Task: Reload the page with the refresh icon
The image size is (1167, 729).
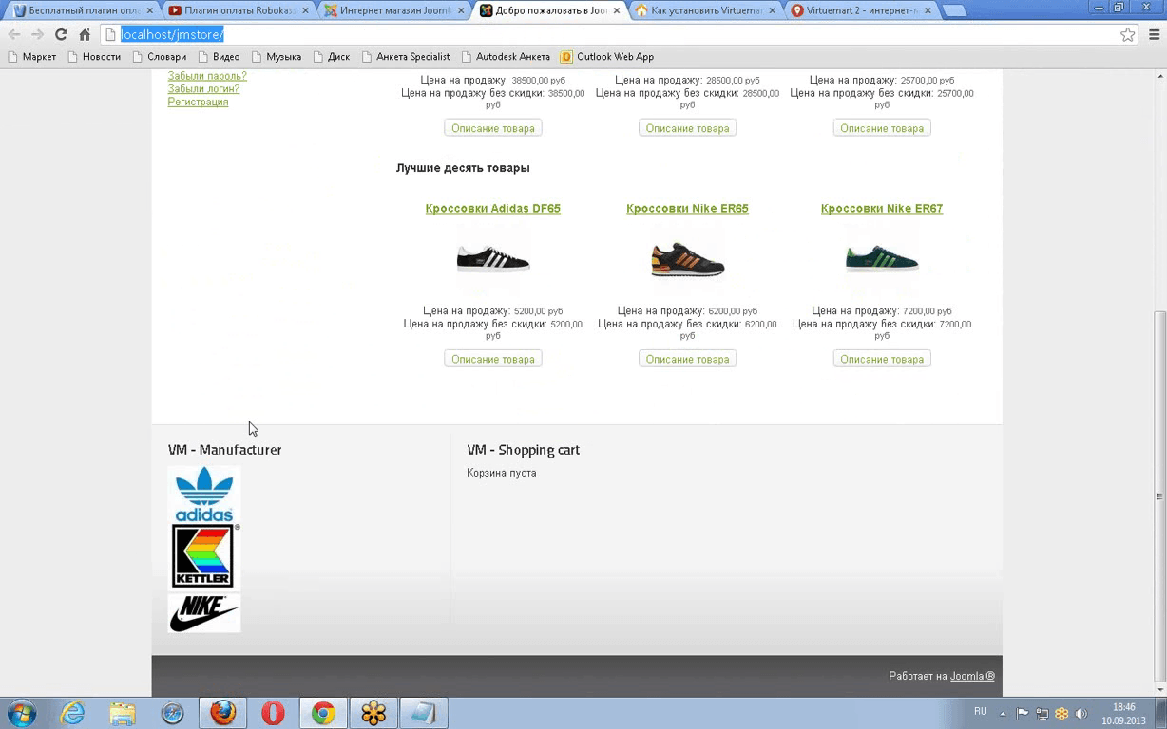Action: tap(61, 34)
